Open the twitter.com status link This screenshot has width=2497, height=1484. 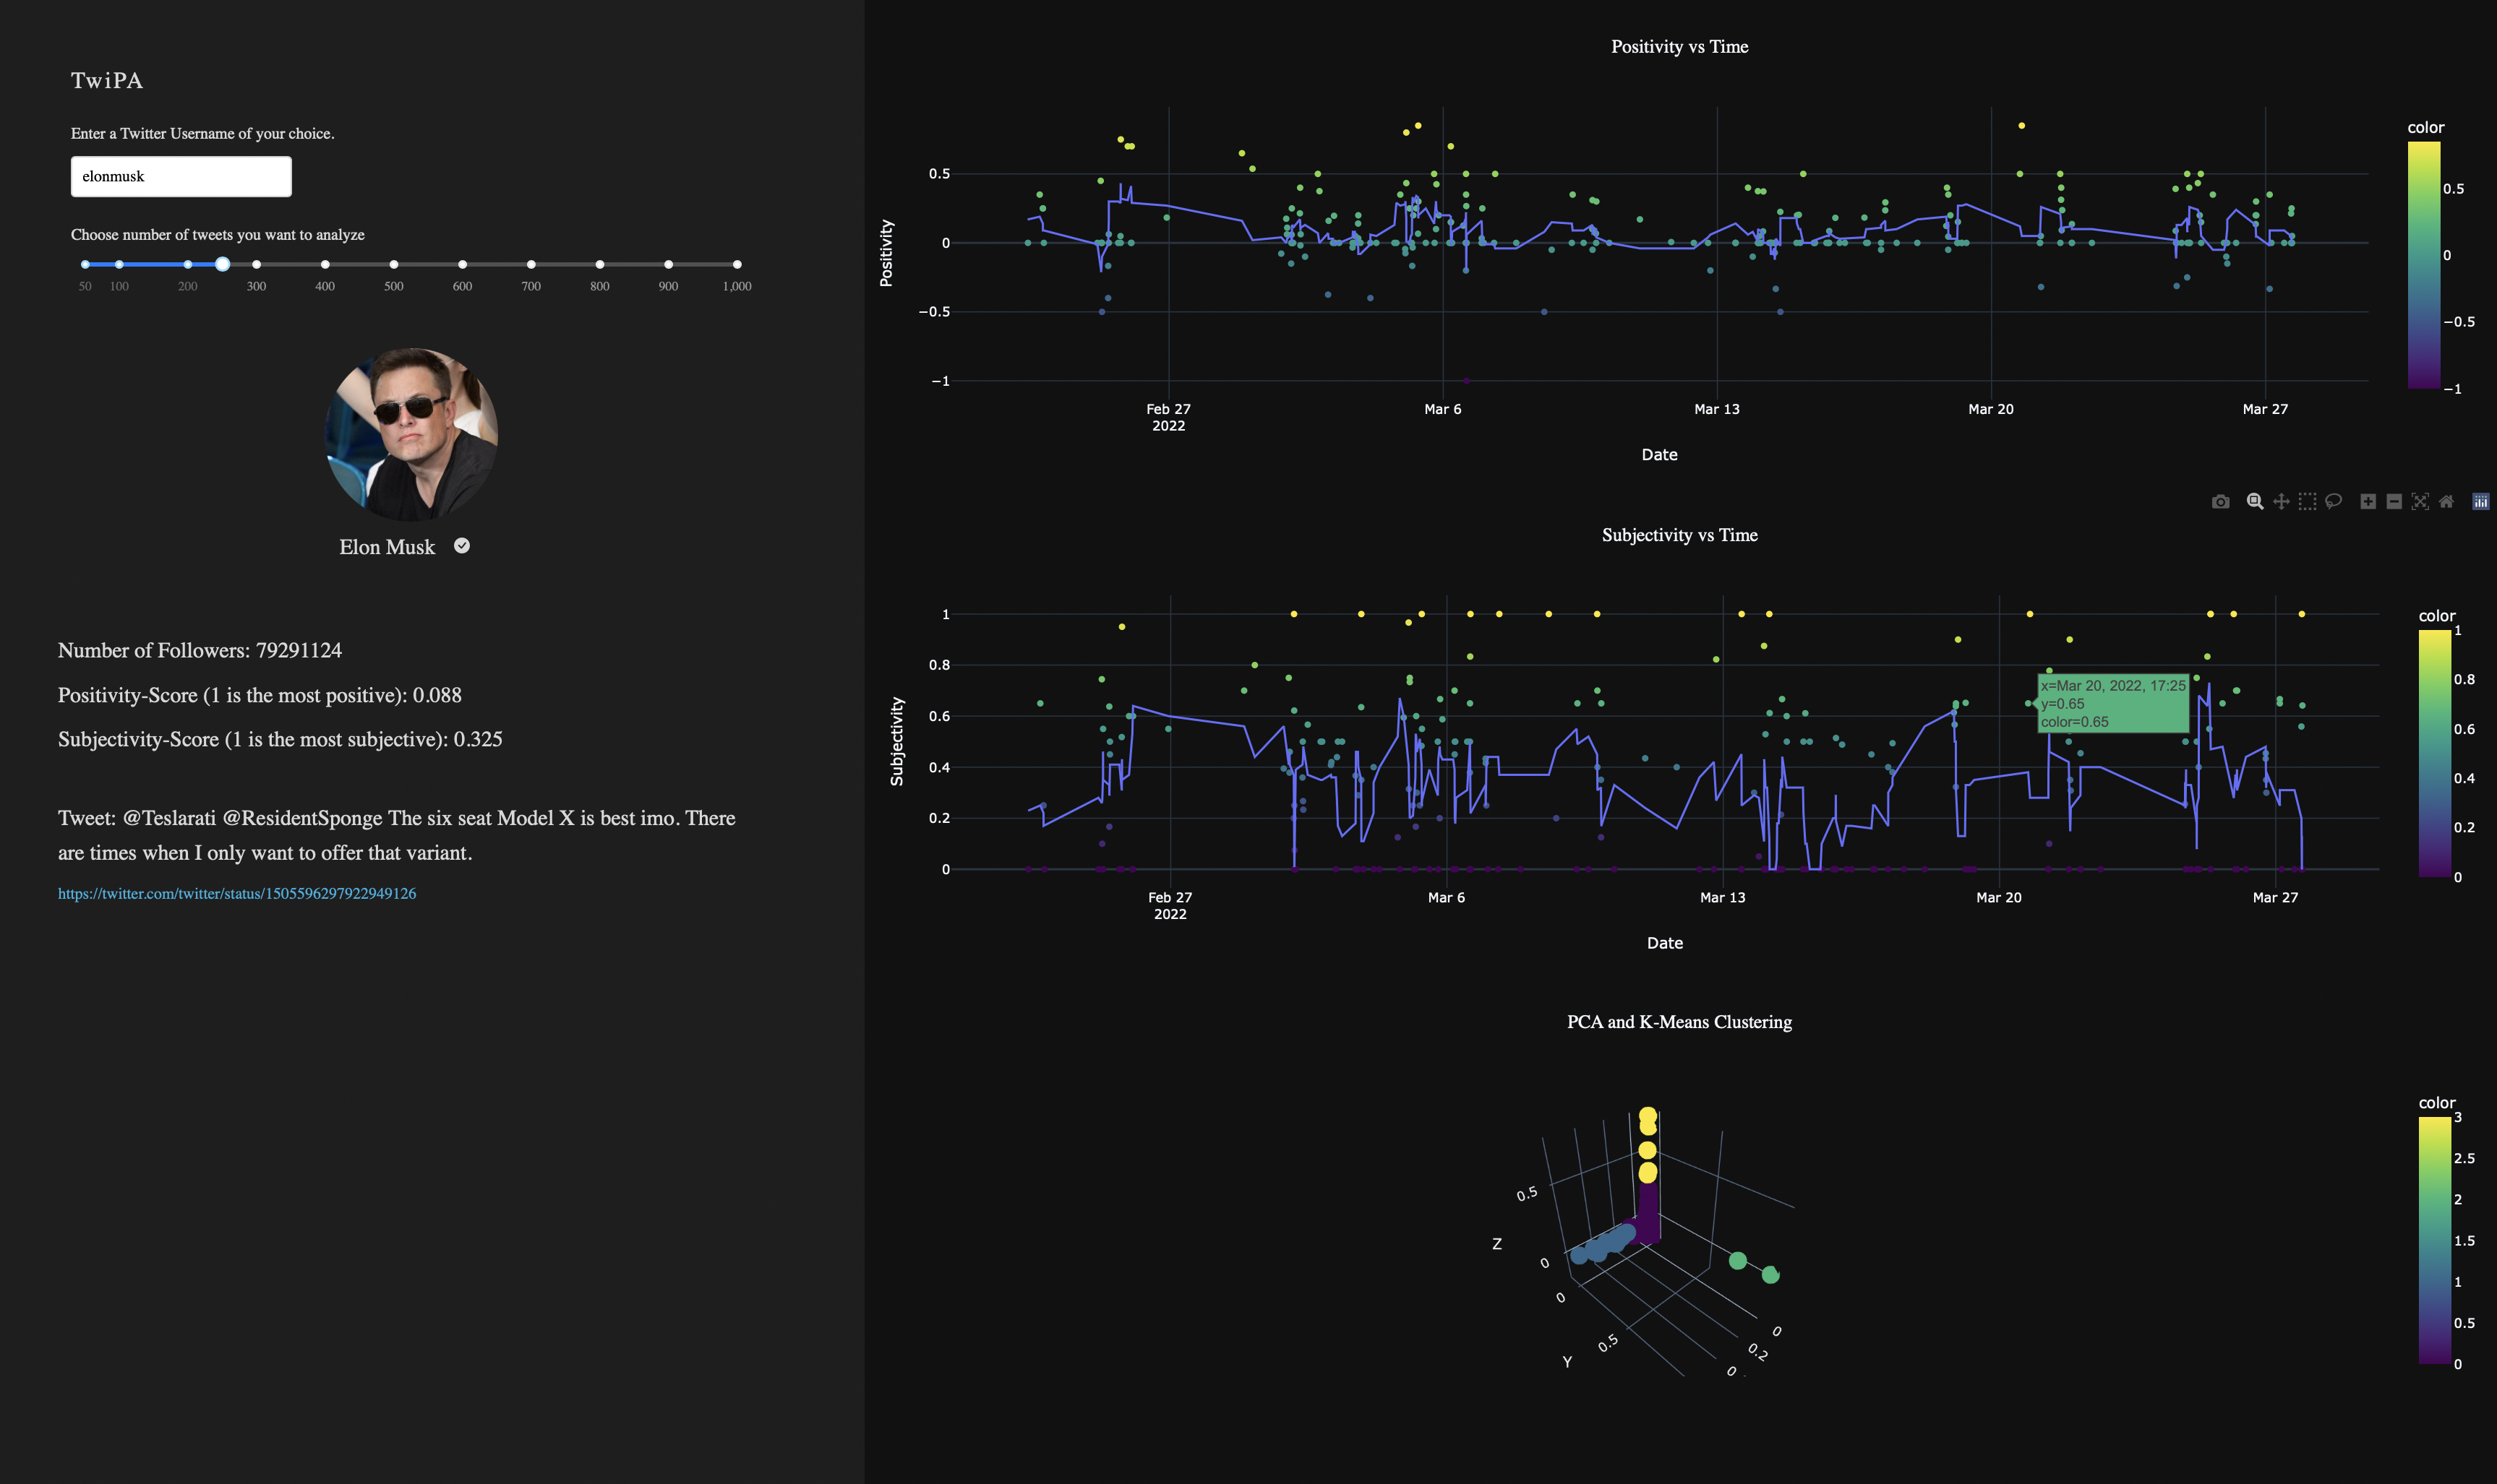pyautogui.click(x=237, y=894)
